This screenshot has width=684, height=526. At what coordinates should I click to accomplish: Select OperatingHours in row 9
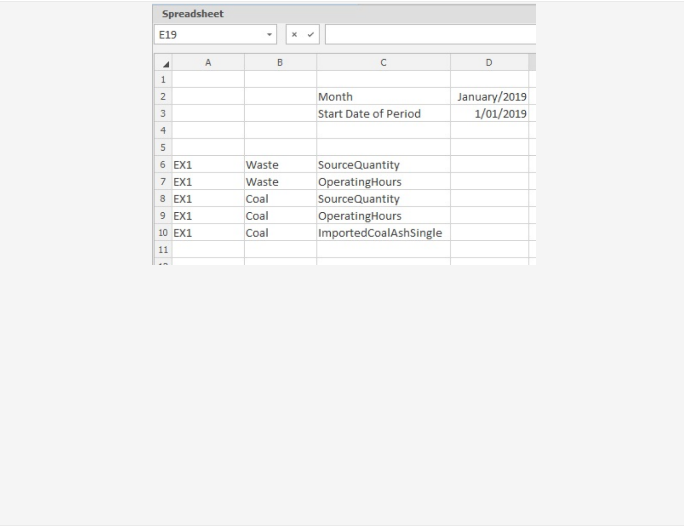[384, 215]
